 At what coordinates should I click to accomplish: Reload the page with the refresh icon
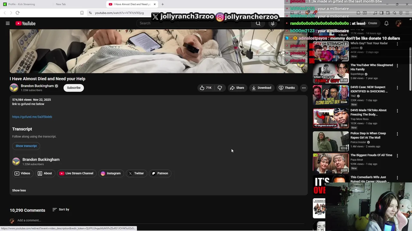17,13
